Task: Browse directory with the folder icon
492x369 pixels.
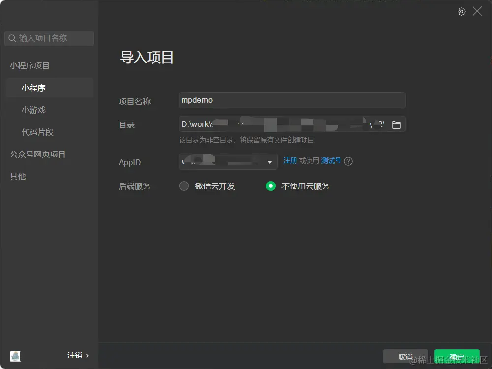Action: pyautogui.click(x=396, y=124)
